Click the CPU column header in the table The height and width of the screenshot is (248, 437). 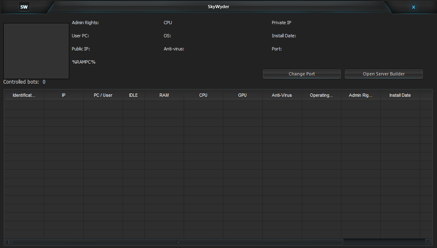pos(203,95)
